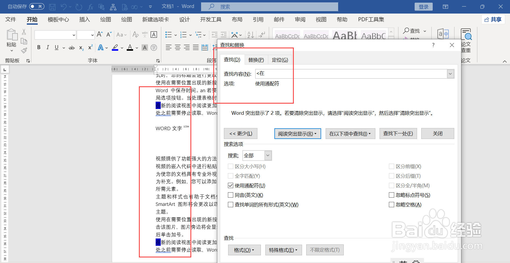Click the Undo arrow icon
510x263 pixels.
pyautogui.click(x=63, y=7)
